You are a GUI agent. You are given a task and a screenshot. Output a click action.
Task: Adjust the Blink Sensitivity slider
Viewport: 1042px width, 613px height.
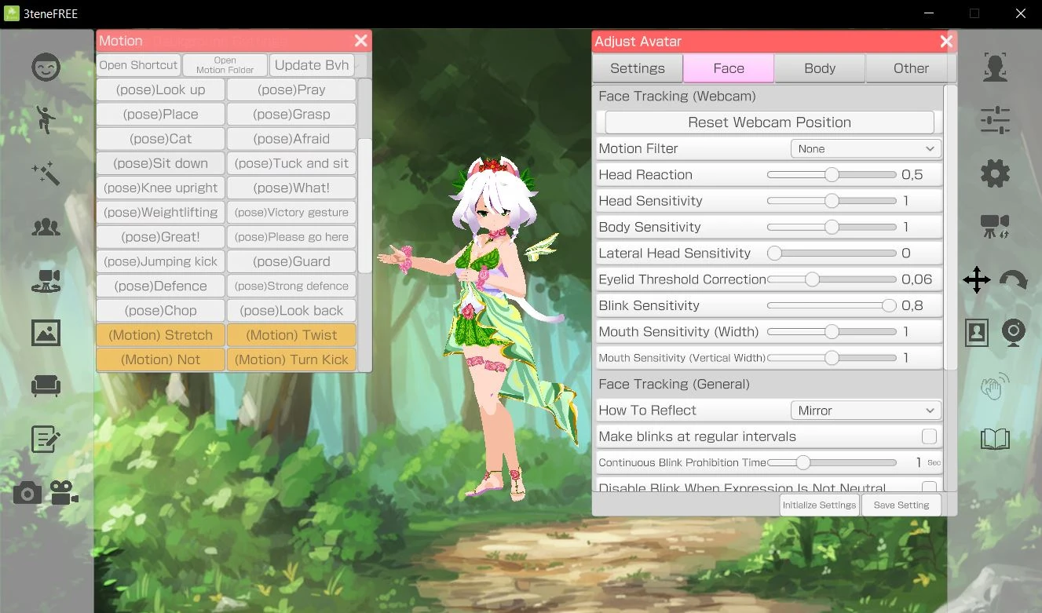[x=832, y=305]
